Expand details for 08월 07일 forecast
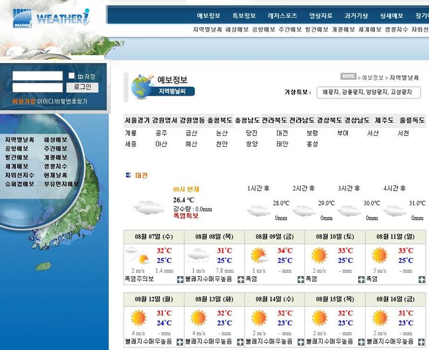Viewport: 429px width, 350px height. point(180,280)
